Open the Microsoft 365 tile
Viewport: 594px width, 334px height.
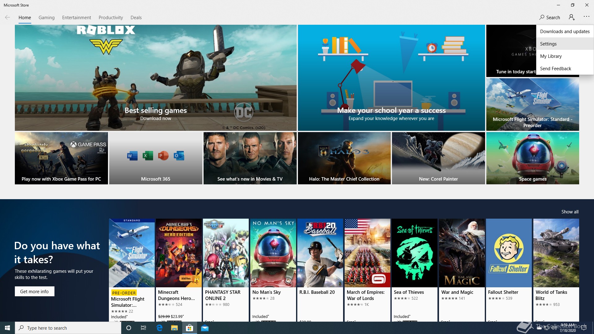[x=156, y=158]
